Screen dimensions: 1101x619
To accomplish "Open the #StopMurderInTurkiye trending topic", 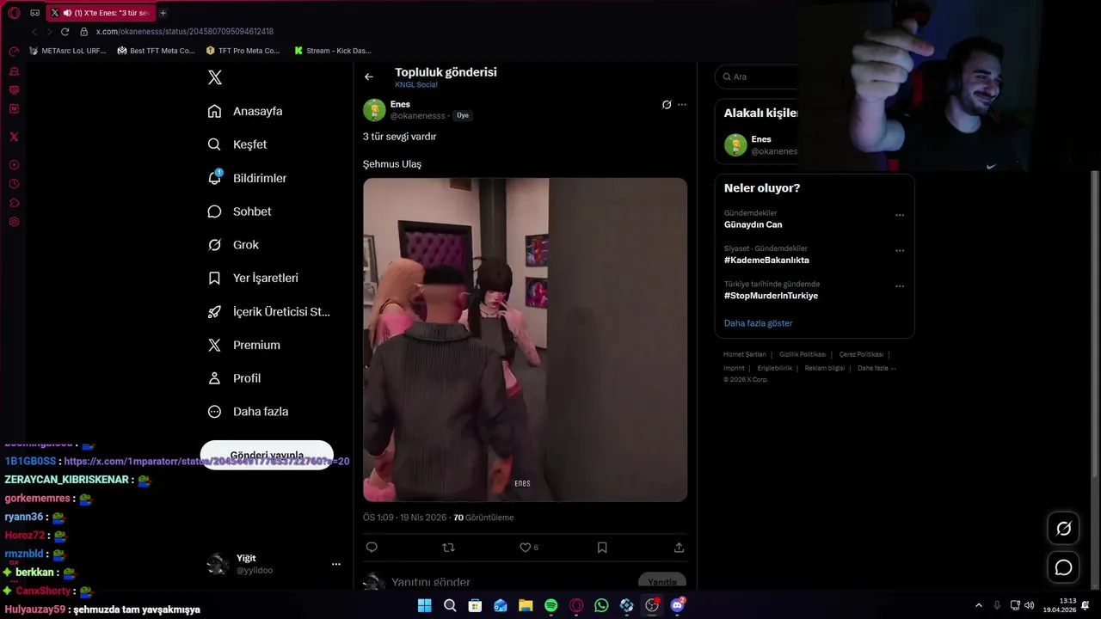I will pyautogui.click(x=771, y=296).
